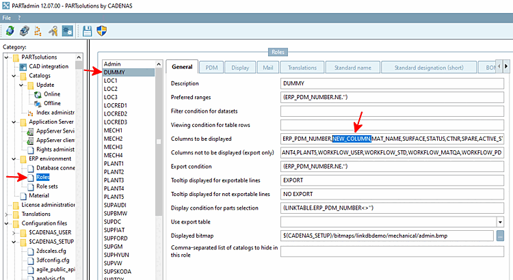Image resolution: width=513 pixels, height=280 pixels.
Task: Collapse the PARTsolutions root node
Action: pos(7,57)
